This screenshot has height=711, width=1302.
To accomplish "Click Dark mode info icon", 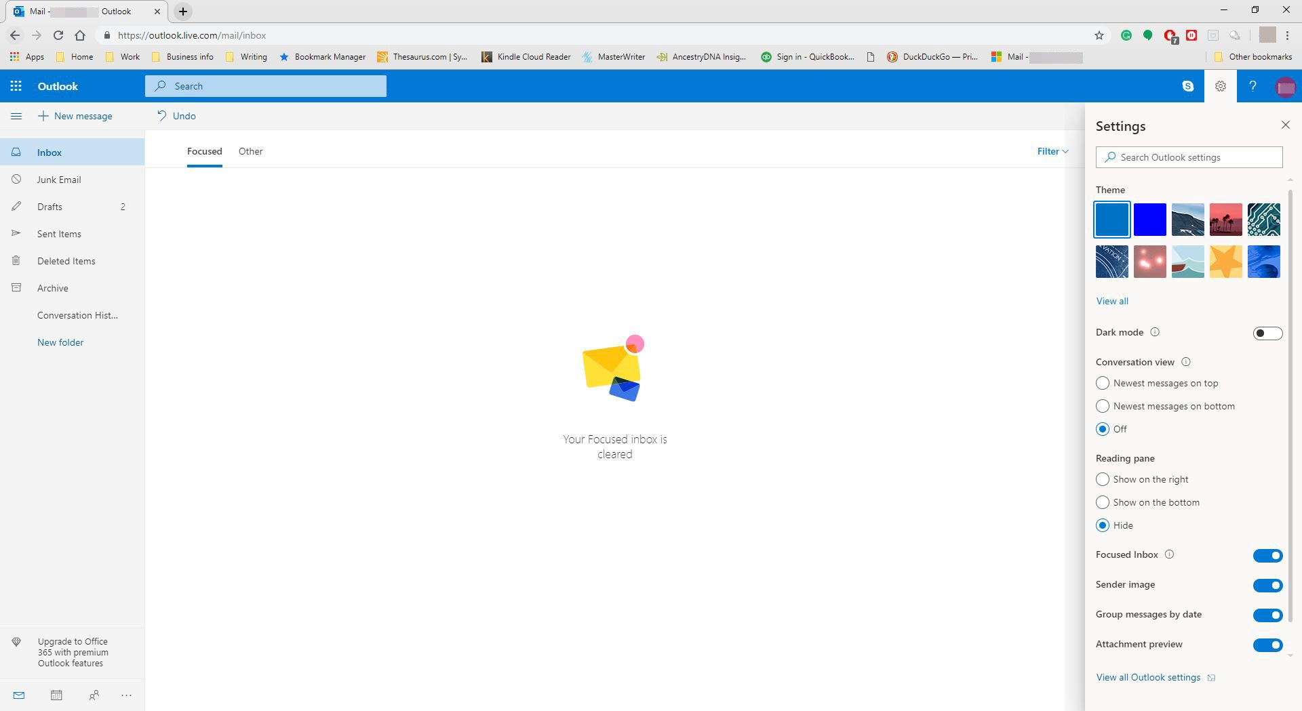I will coord(1155,332).
